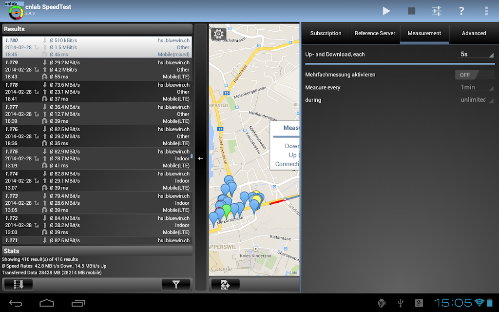Click the cnlab SpeedTest app logo

15,11
